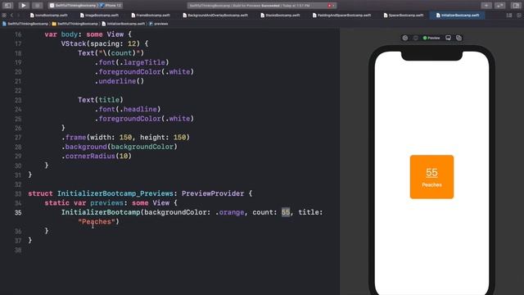
Task: Open InitializerBootcamp.swift breadcrumb
Action: (x=124, y=24)
